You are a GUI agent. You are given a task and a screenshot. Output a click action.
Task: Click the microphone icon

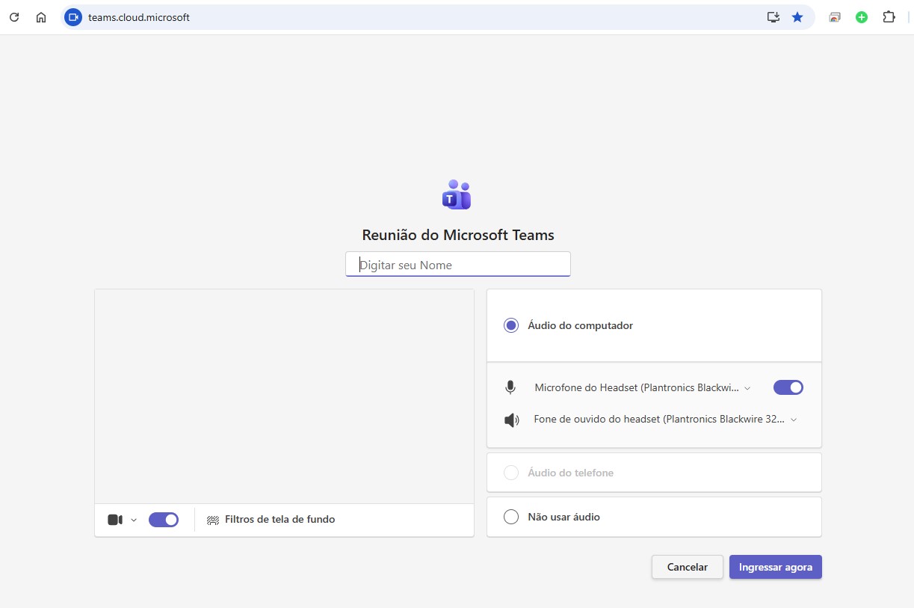pyautogui.click(x=510, y=387)
